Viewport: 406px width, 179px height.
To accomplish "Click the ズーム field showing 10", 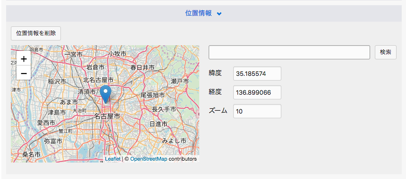I will tap(257, 111).
